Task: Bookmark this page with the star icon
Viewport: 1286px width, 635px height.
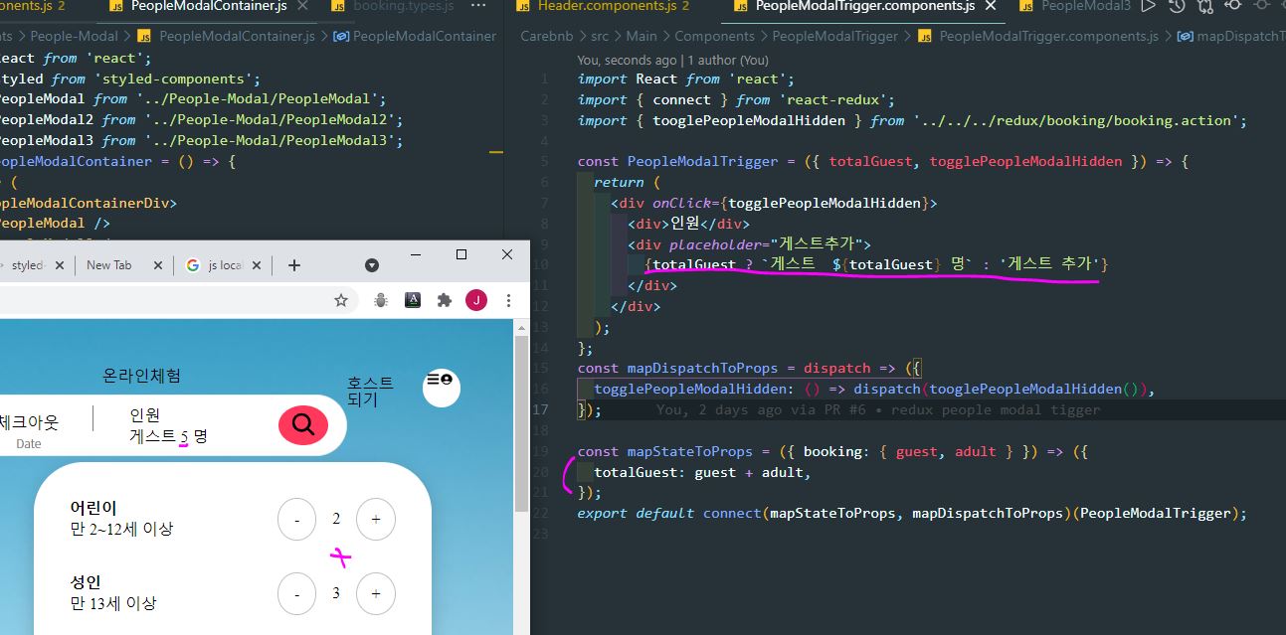Action: [x=341, y=300]
